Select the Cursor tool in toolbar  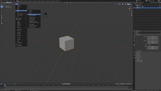(x=2, y=9)
